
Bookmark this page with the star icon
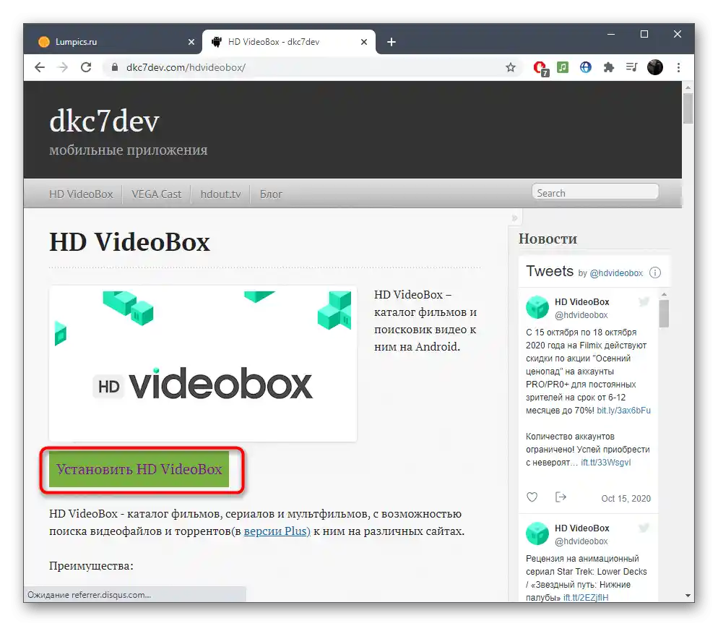click(511, 68)
